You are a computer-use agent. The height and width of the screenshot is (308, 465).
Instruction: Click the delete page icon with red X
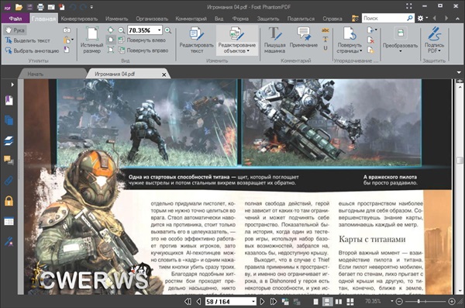coord(370,40)
